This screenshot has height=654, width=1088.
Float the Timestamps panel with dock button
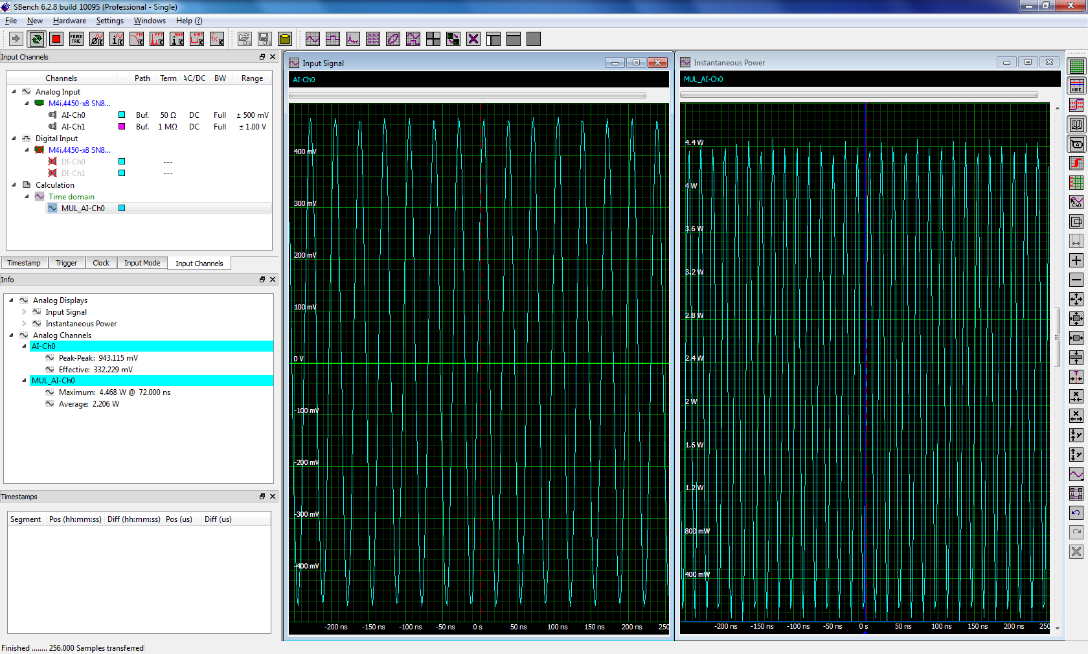(262, 497)
